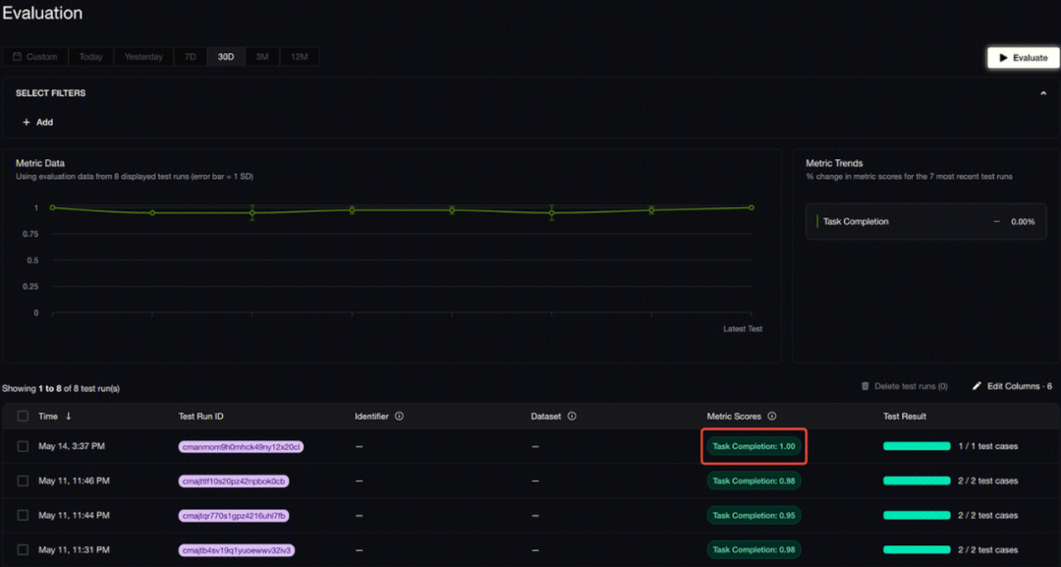Open test run cmanmom9h0mhck49ny12x20cl

click(241, 446)
